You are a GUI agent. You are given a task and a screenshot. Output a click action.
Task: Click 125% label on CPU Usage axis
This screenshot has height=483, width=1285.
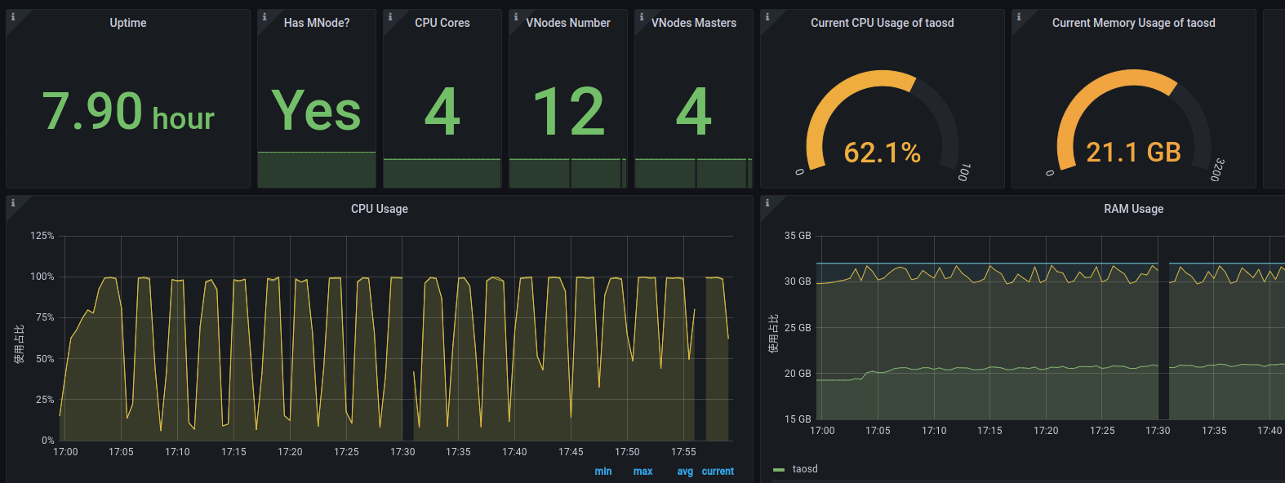(42, 236)
